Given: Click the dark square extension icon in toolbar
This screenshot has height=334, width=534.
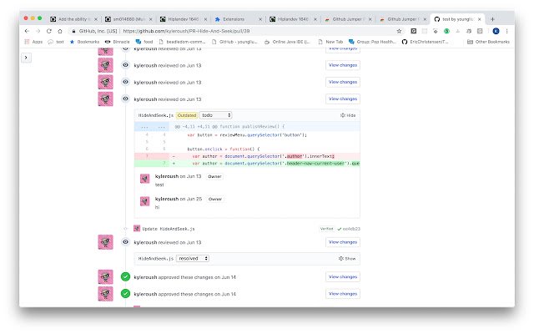Looking at the screenshot, I should click(x=414, y=31).
